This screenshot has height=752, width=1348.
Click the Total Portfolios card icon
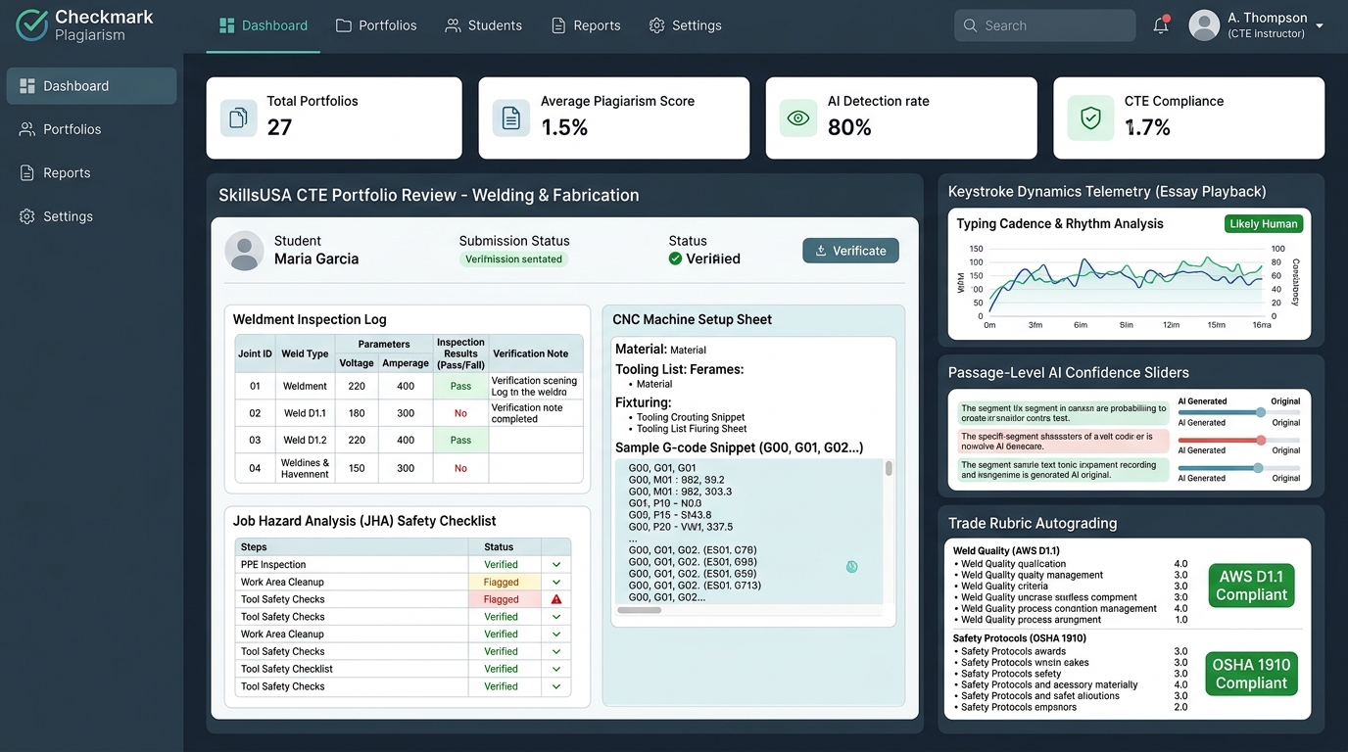tap(238, 117)
